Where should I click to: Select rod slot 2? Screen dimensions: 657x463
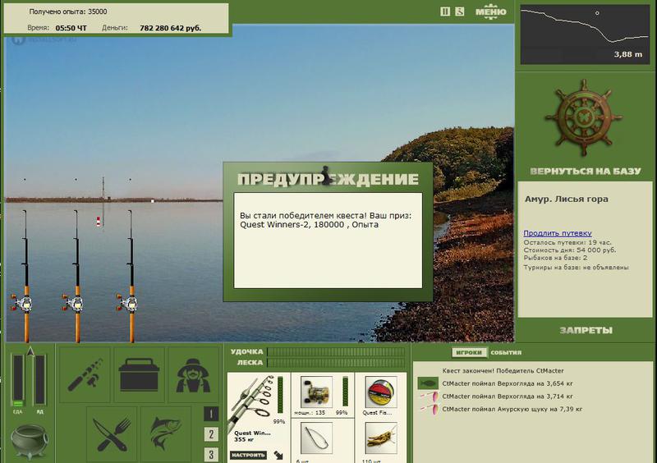(x=211, y=434)
